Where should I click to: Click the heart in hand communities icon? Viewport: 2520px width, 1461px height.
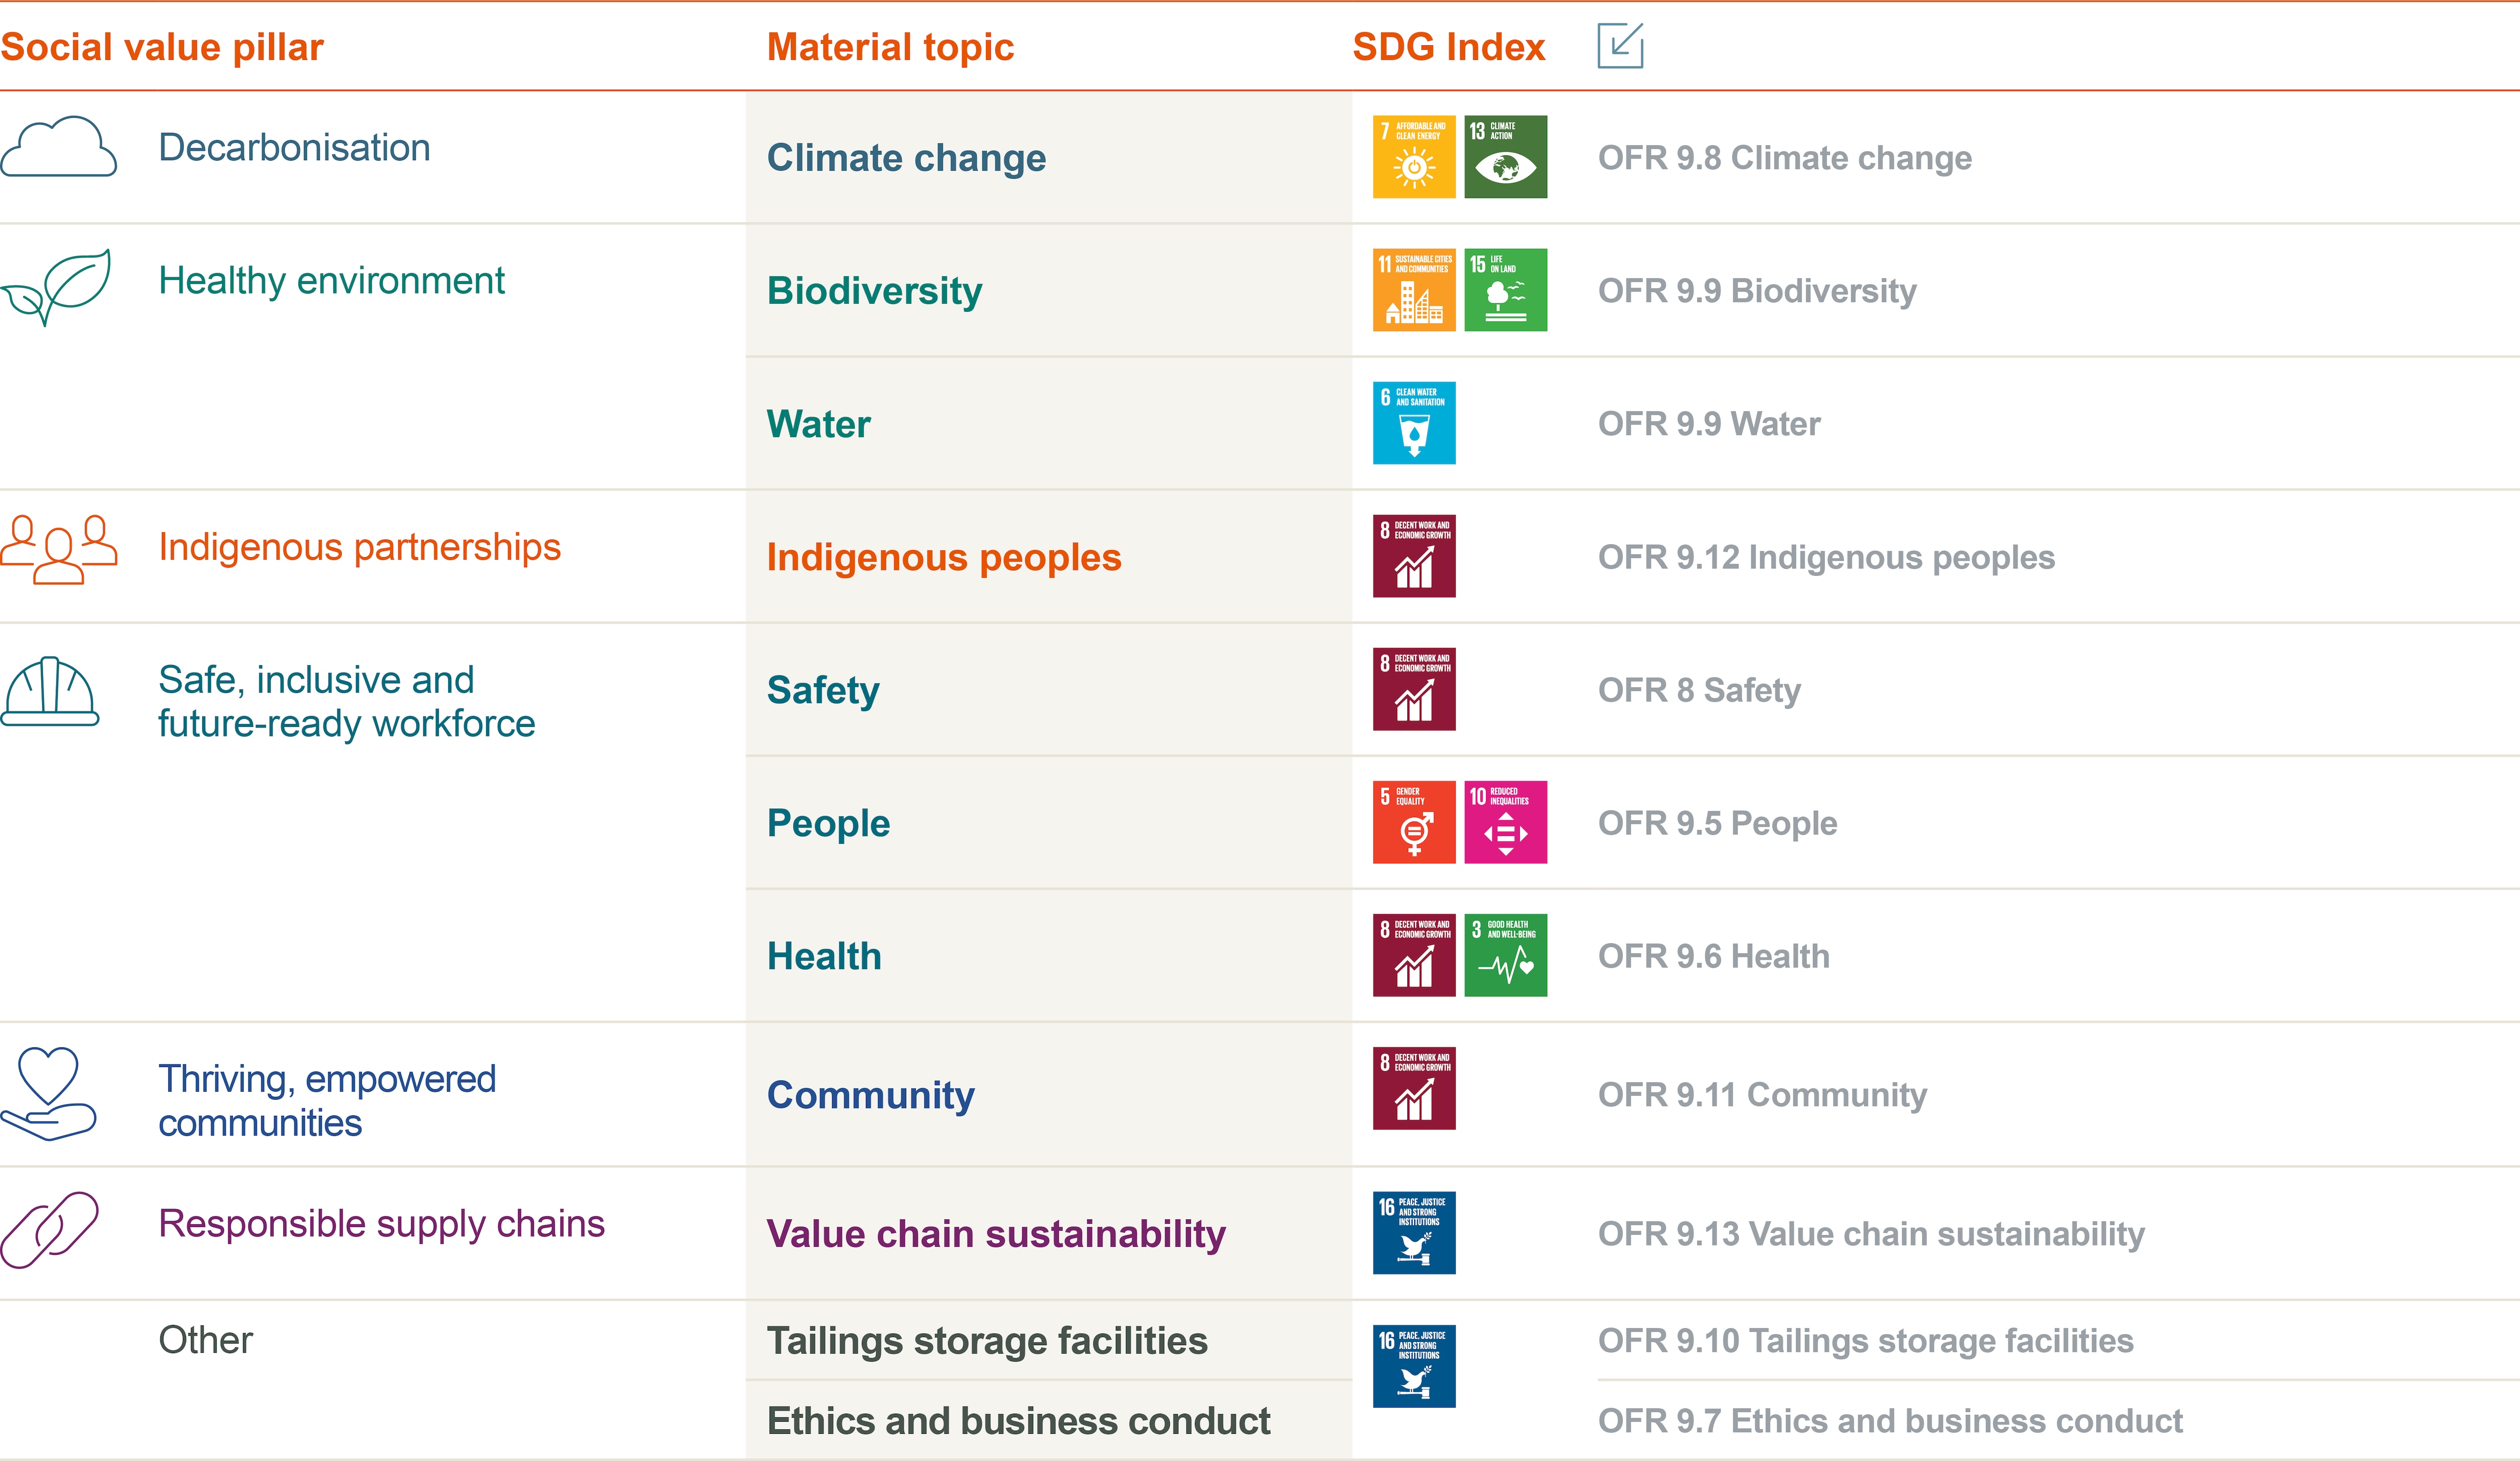pyautogui.click(x=48, y=1093)
